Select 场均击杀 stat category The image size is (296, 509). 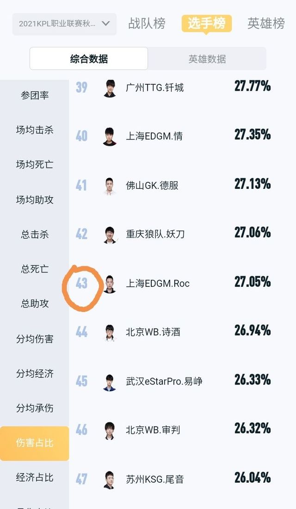(x=35, y=130)
